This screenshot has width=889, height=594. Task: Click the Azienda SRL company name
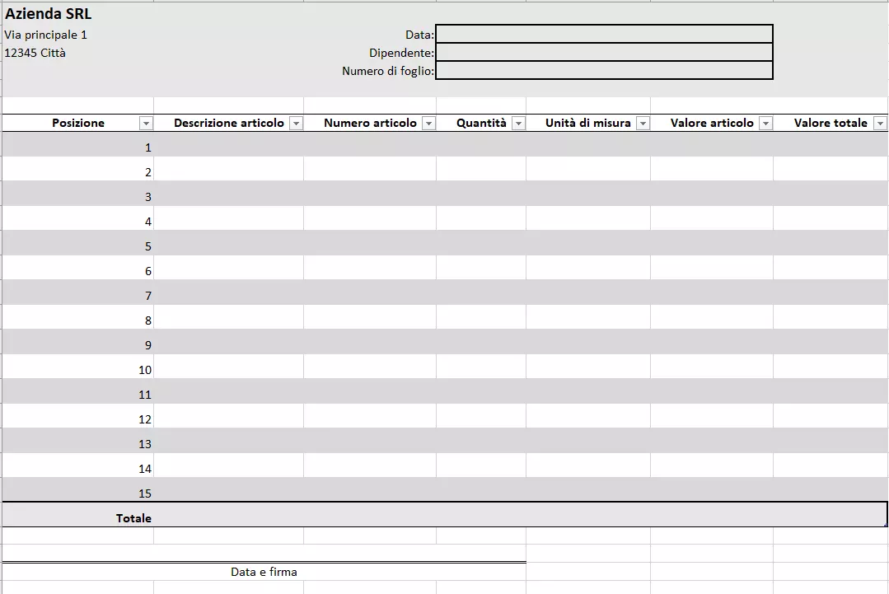coord(48,13)
